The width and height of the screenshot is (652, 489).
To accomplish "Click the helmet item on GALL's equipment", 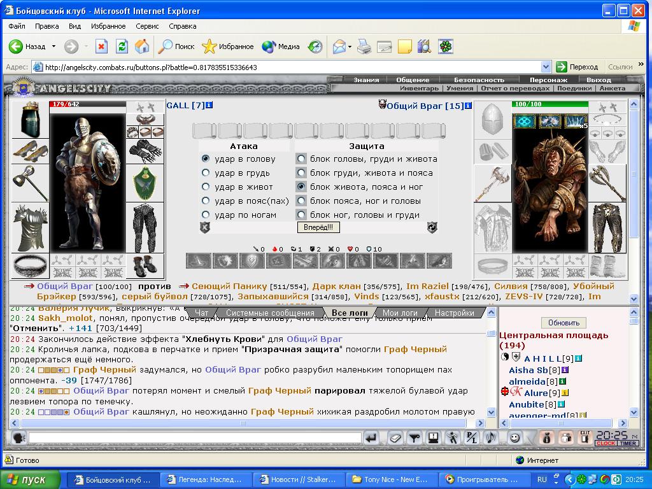I will point(30,119).
